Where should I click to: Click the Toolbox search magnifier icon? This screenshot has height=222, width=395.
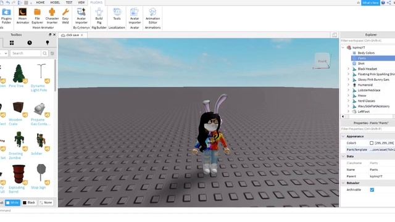coord(44,54)
